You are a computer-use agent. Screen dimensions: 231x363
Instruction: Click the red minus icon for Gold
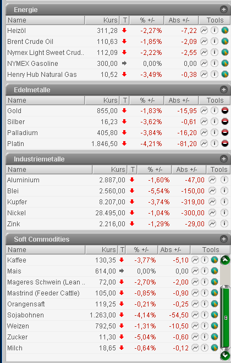click(225, 111)
